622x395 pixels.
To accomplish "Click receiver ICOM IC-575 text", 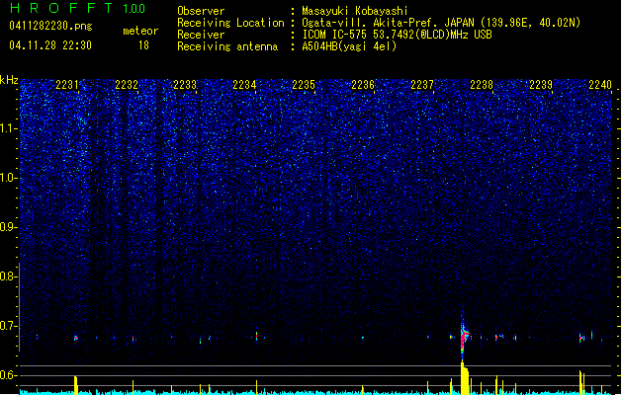I will (x=397, y=35).
